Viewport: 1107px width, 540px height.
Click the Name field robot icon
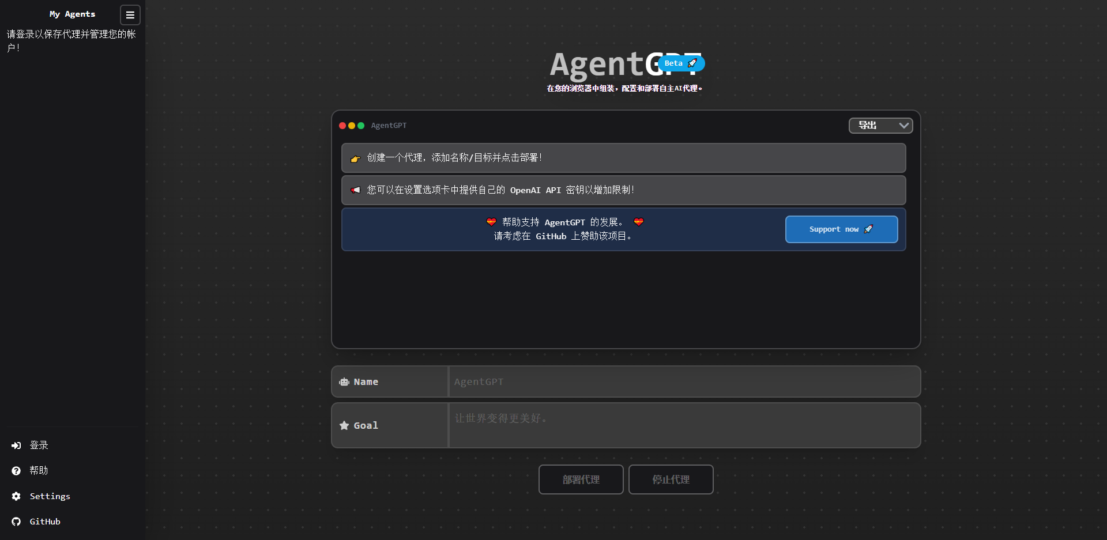[x=344, y=382]
